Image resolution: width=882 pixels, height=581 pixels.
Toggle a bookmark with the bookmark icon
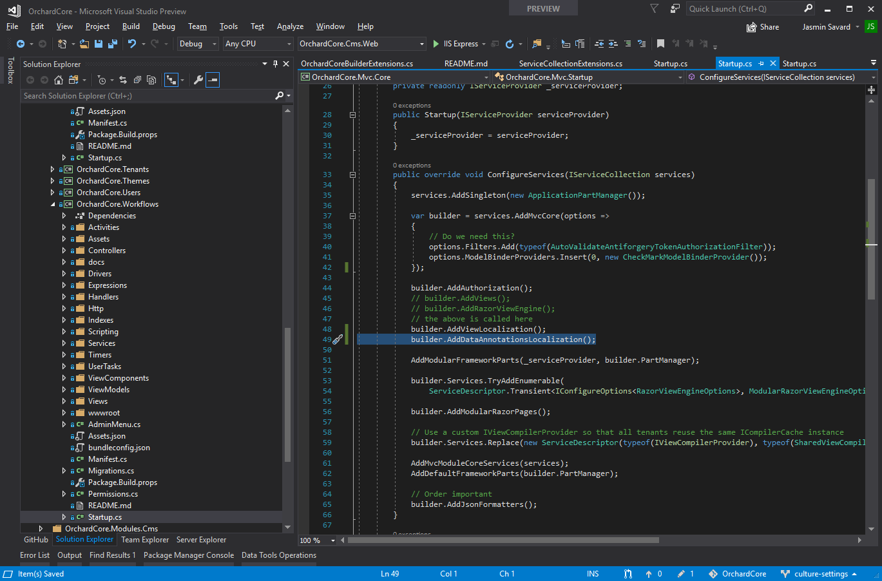coord(660,44)
